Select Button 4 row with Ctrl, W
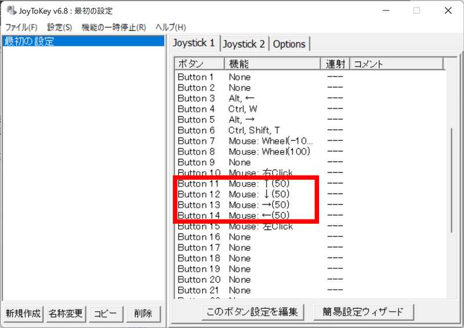Image resolution: width=464 pixels, height=328 pixels. (x=310, y=109)
